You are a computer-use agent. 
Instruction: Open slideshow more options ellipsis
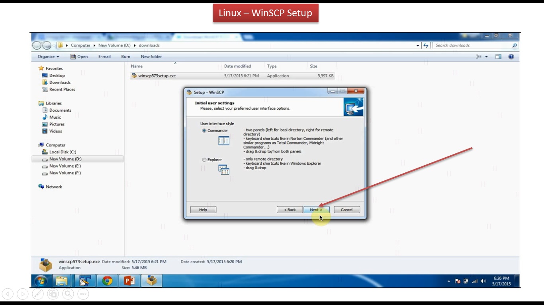[83, 294]
